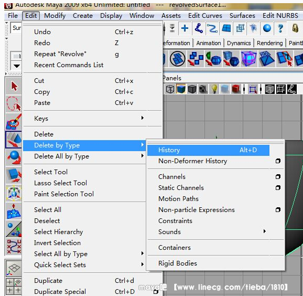303x296 pixels.
Task: Switch to the Animation shelf tab
Action: [x=209, y=43]
